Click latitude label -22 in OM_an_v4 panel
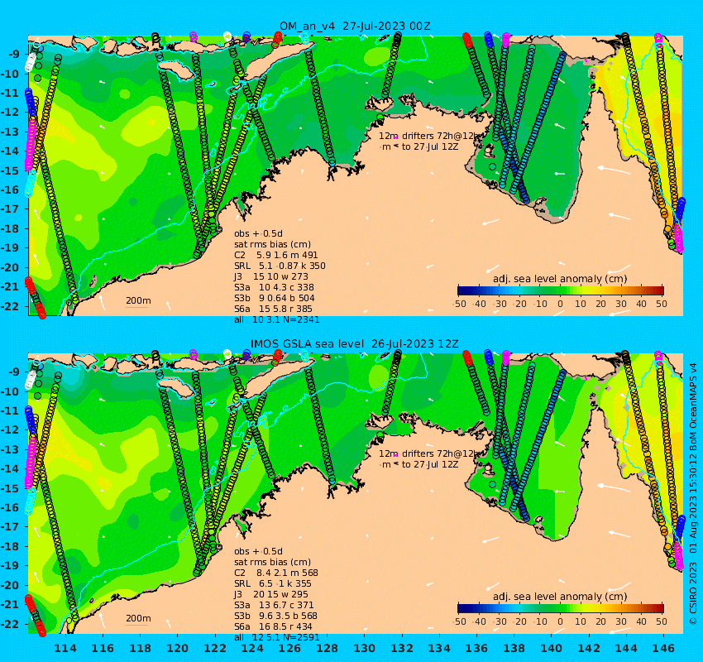Image resolution: width=703 pixels, height=662 pixels. [10, 307]
